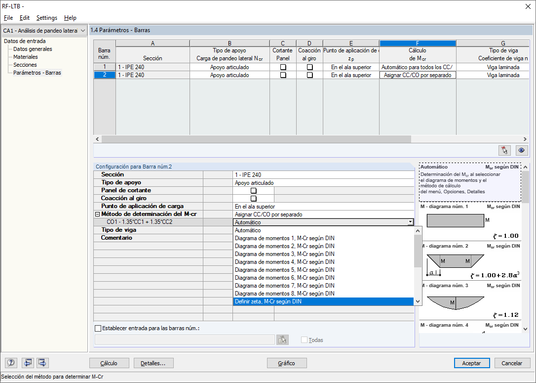Select Automático from dropdown list
The height and width of the screenshot is (383, 536).
tap(323, 230)
